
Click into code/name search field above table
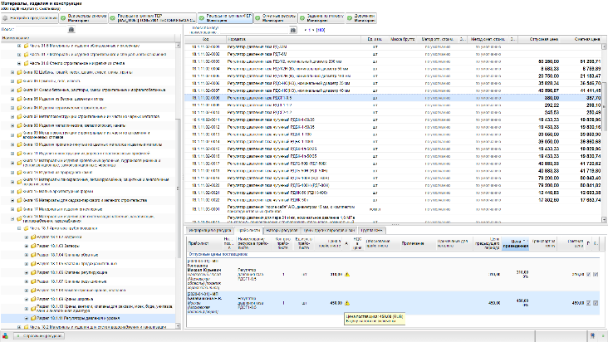254,30
